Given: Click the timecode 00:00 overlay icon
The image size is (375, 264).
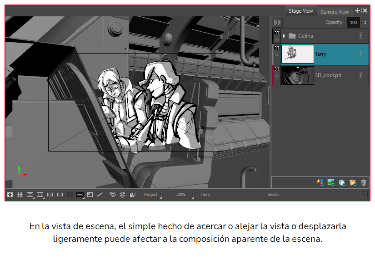Looking at the screenshot, I should coord(80,195).
